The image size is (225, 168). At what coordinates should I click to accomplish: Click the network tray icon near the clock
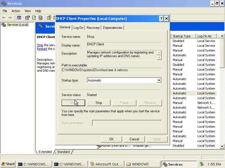coord(202,164)
